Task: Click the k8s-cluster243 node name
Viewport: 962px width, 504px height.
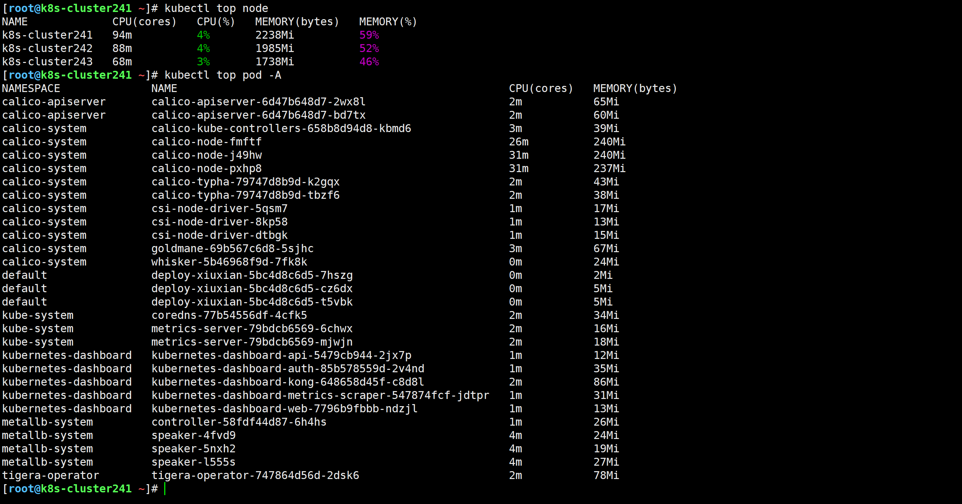Action: pyautogui.click(x=48, y=62)
